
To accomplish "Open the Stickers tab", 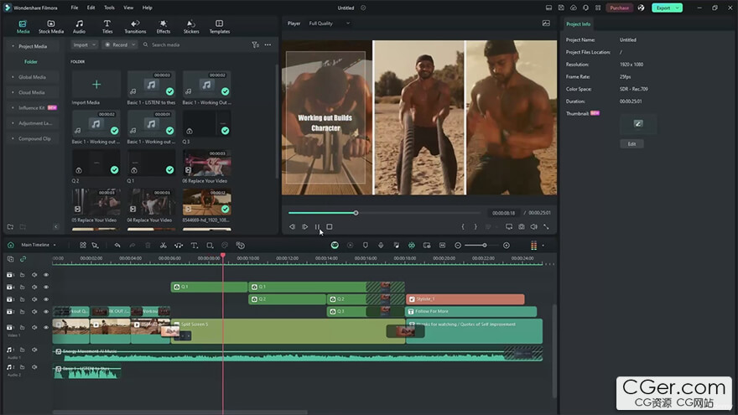I will coord(191,27).
